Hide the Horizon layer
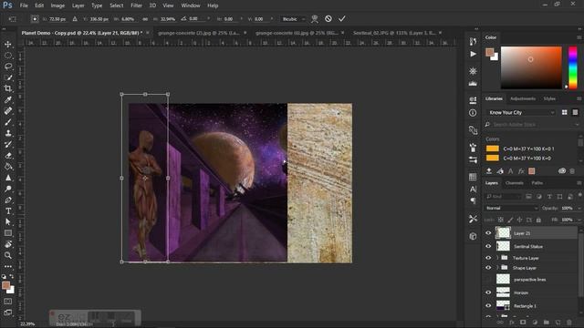The height and width of the screenshot is (328, 584). pyautogui.click(x=488, y=292)
